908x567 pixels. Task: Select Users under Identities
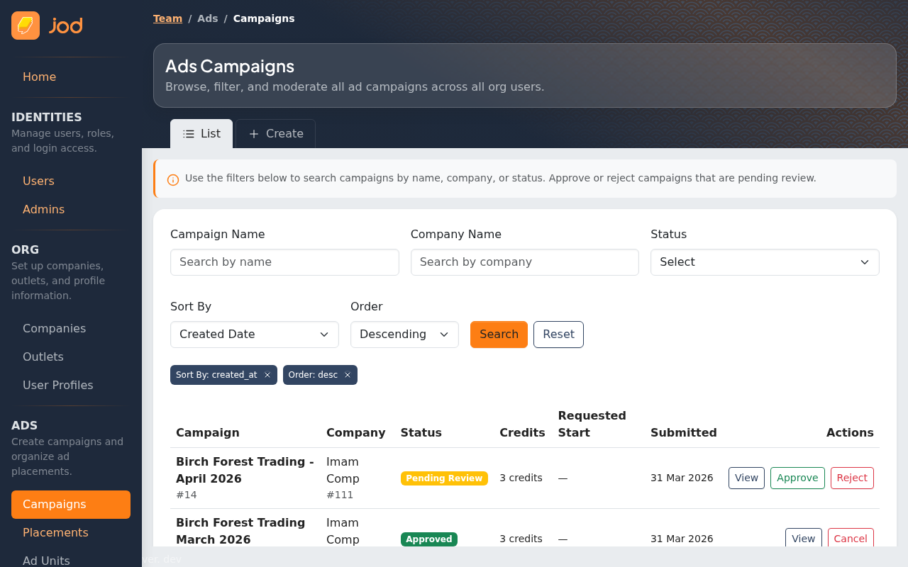coord(38,181)
